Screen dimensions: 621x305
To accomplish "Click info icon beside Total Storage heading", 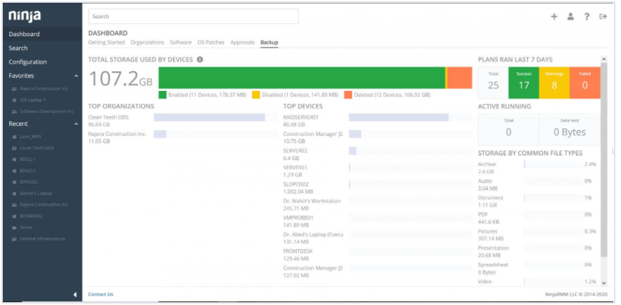I will (200, 60).
